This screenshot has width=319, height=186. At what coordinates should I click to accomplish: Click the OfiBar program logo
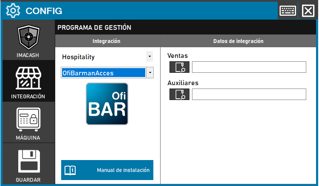pos(107,104)
